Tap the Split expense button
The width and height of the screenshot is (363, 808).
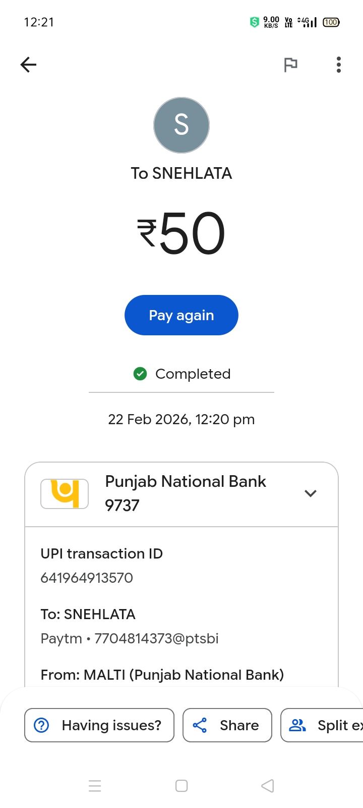(323, 725)
